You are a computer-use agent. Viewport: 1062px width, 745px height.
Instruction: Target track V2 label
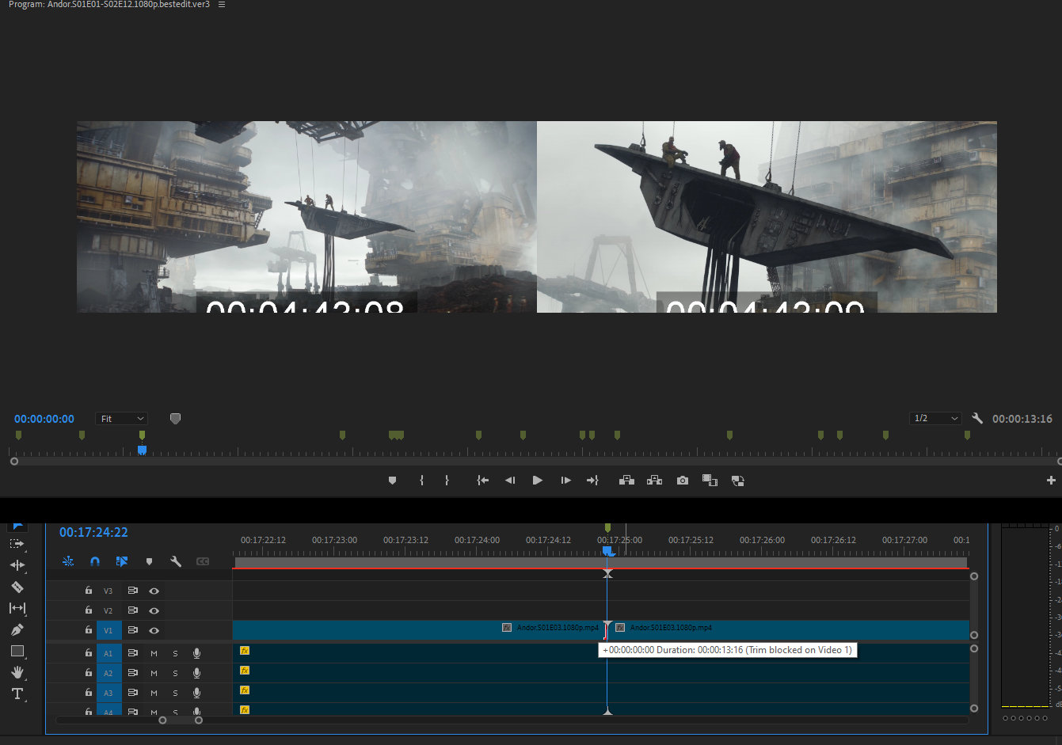pos(108,610)
